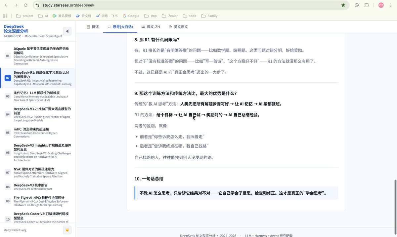Viewport: 397px width, 237px height.
Task: Open the 云文档 bookmark
Action: coord(83,16)
